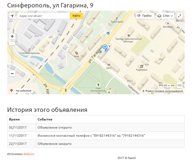Viewport: 193px width, 162px height.
Task: Zoom in with the plus button
Action: click(x=12, y=36)
